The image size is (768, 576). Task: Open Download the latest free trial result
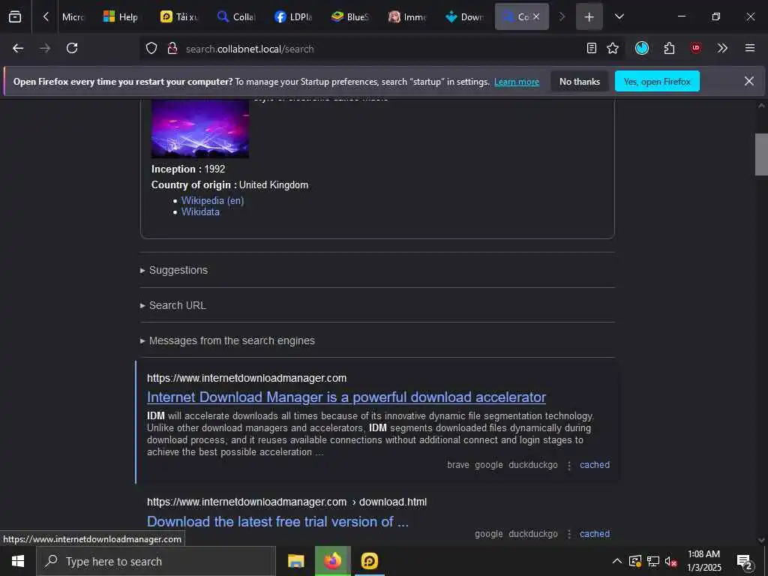[277, 522]
